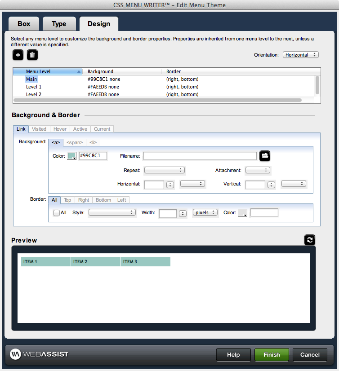Select the <li> background tab
Viewport: 339px width, 371px height.
[93, 142]
